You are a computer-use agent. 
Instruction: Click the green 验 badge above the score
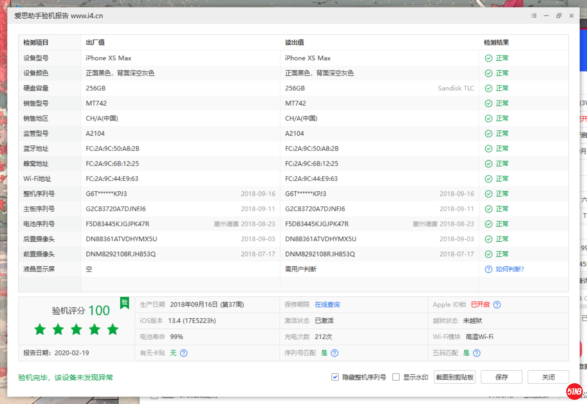coord(124,303)
